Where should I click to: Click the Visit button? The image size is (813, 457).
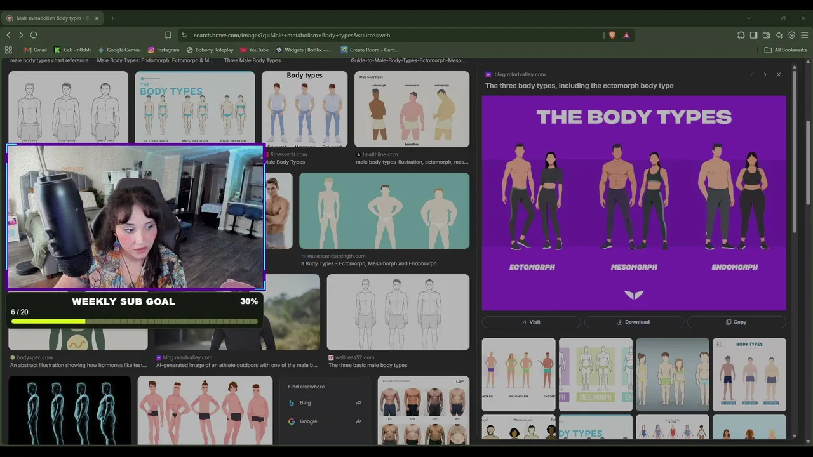point(531,322)
